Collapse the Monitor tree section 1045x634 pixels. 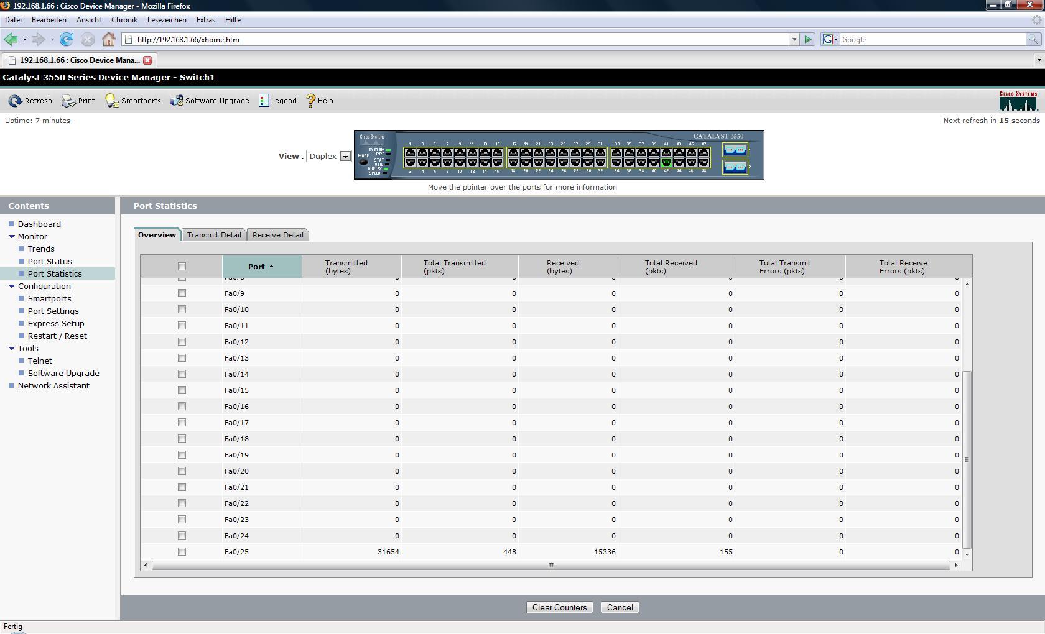pyautogui.click(x=11, y=237)
